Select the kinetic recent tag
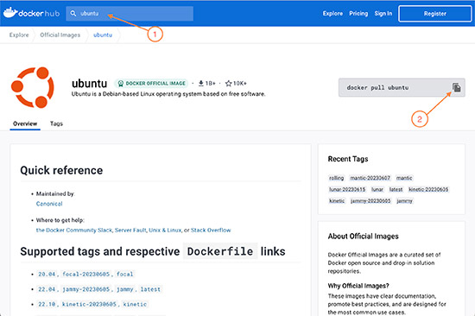This screenshot has height=316, width=475. (x=337, y=201)
